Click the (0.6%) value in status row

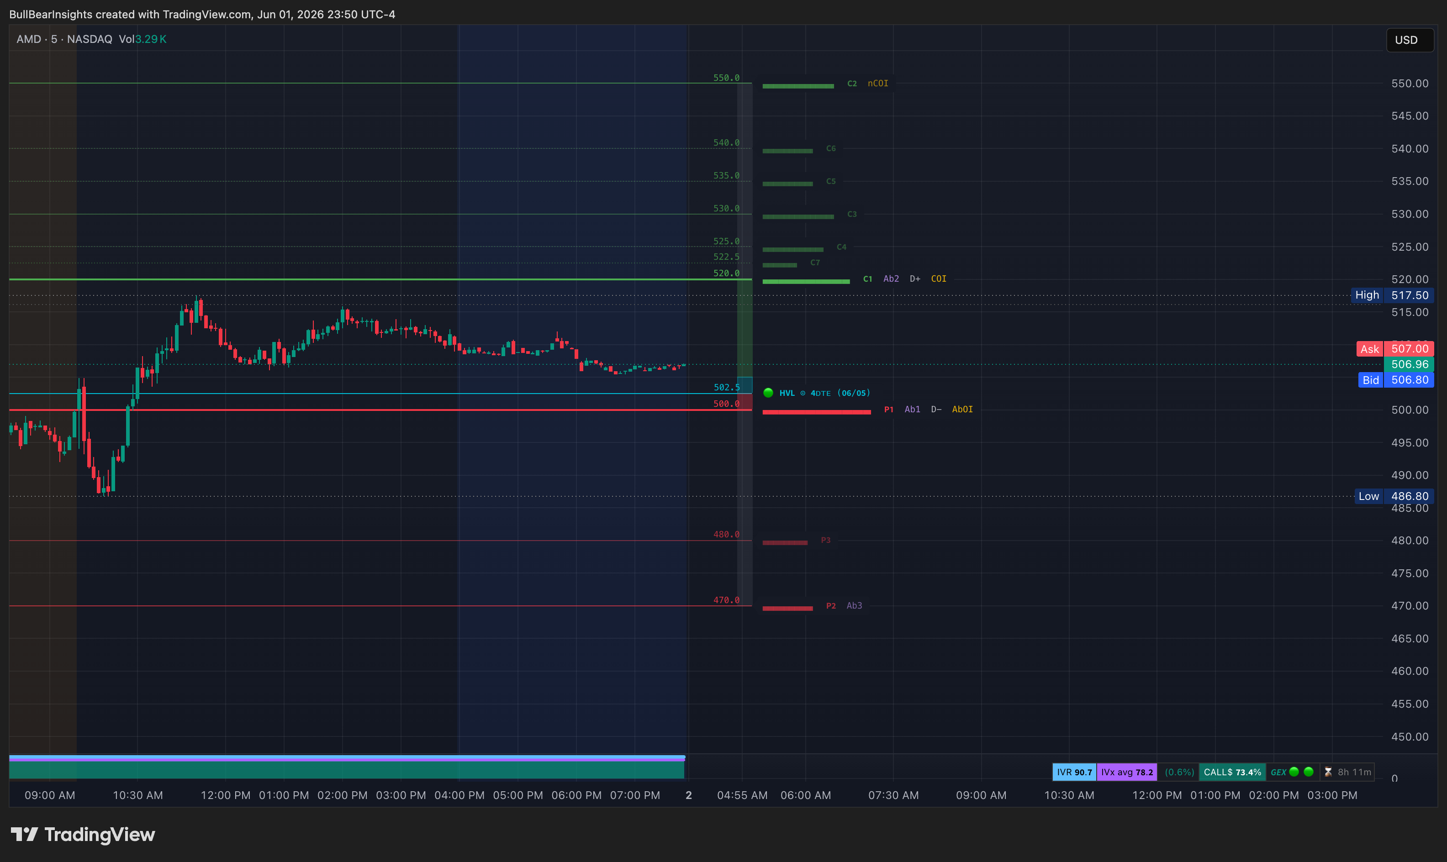(x=1179, y=772)
